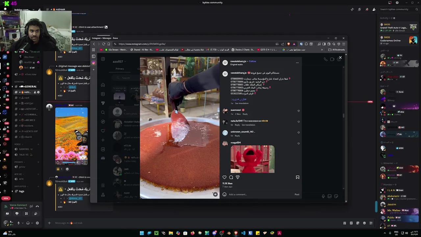Click the Brave address bar URL
Viewport: 421px width, 237px height.
[142, 44]
